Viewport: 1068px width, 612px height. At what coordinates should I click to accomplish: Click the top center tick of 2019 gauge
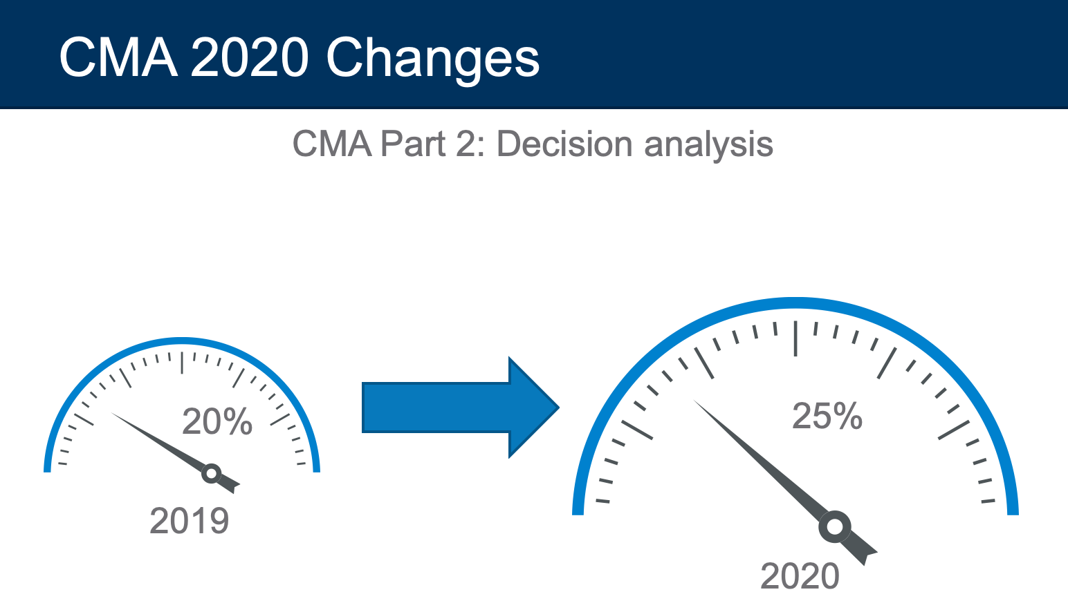pyautogui.click(x=182, y=363)
